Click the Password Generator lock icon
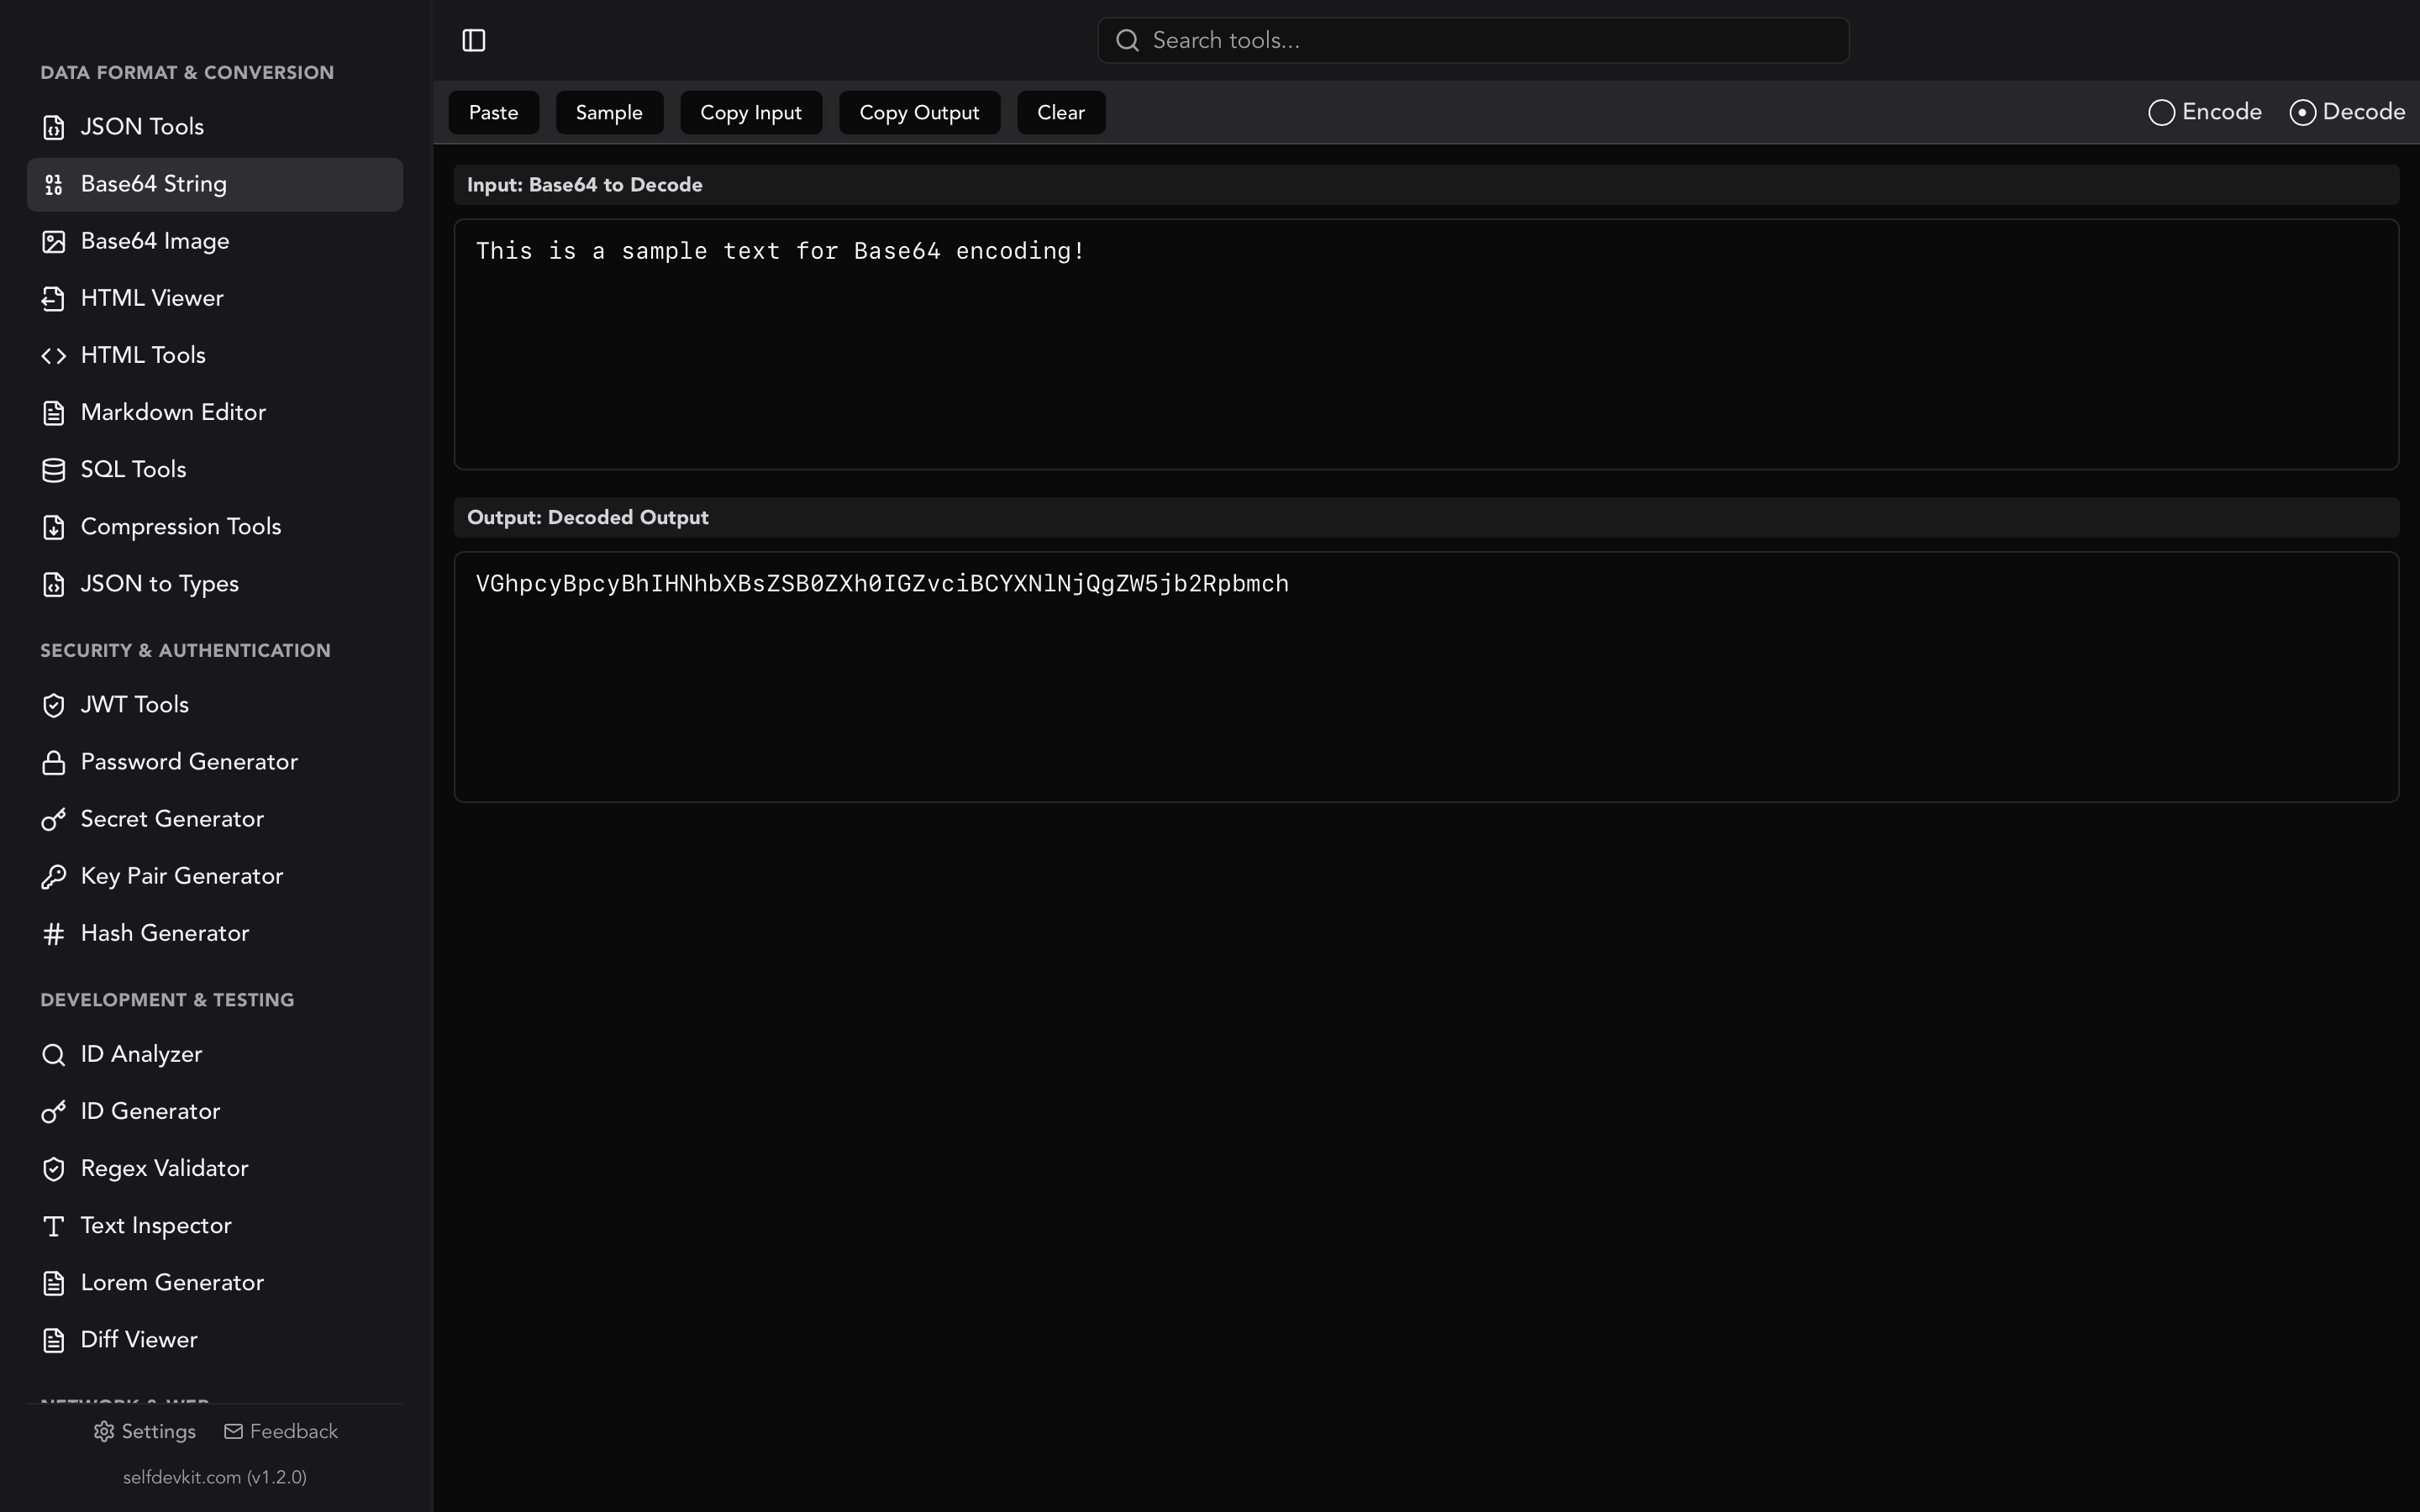Image resolution: width=2420 pixels, height=1512 pixels. [x=53, y=761]
